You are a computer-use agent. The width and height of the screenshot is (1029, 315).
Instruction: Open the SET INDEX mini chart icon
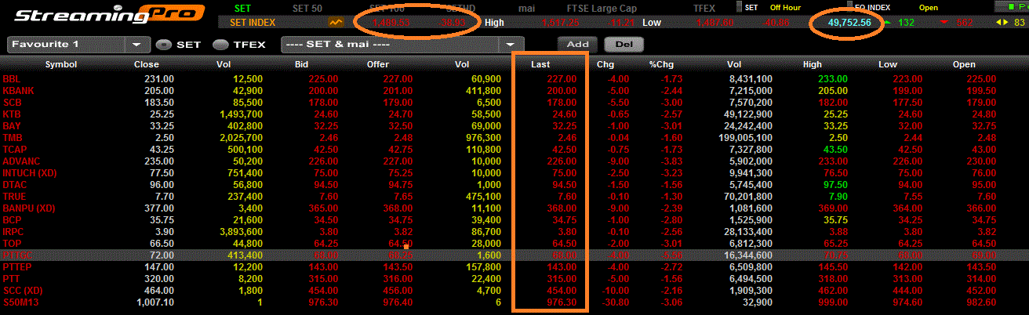tap(336, 23)
